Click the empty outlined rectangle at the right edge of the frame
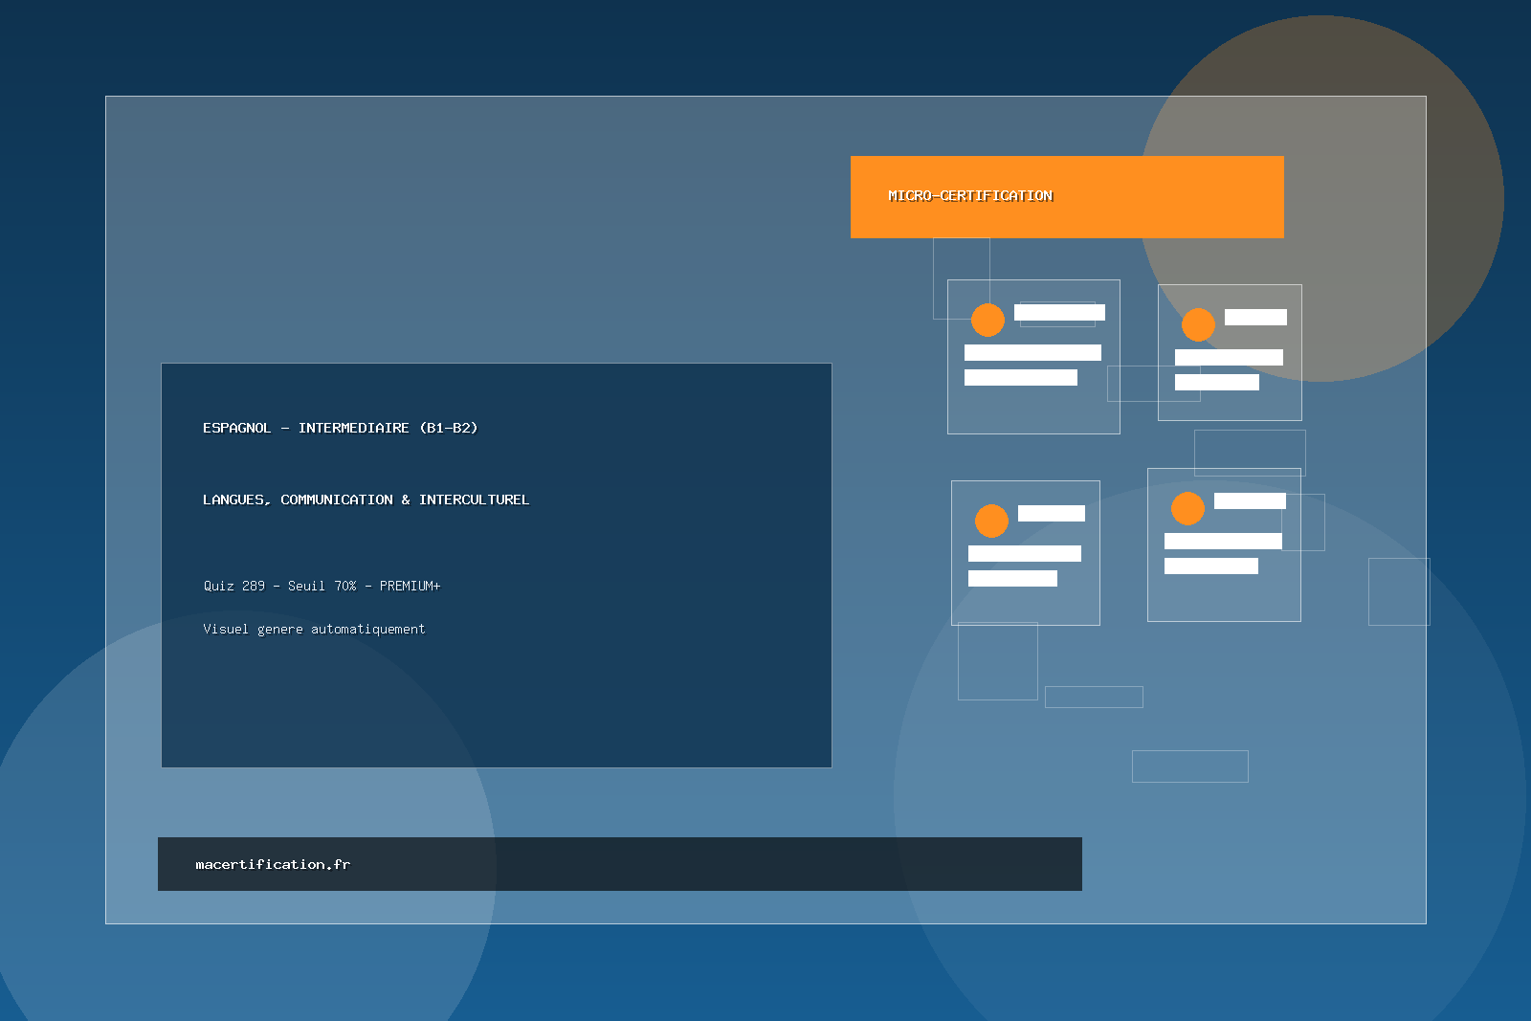1531x1021 pixels. [1398, 591]
